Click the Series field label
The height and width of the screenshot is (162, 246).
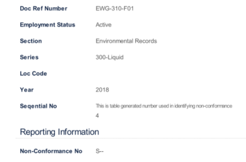[29, 57]
